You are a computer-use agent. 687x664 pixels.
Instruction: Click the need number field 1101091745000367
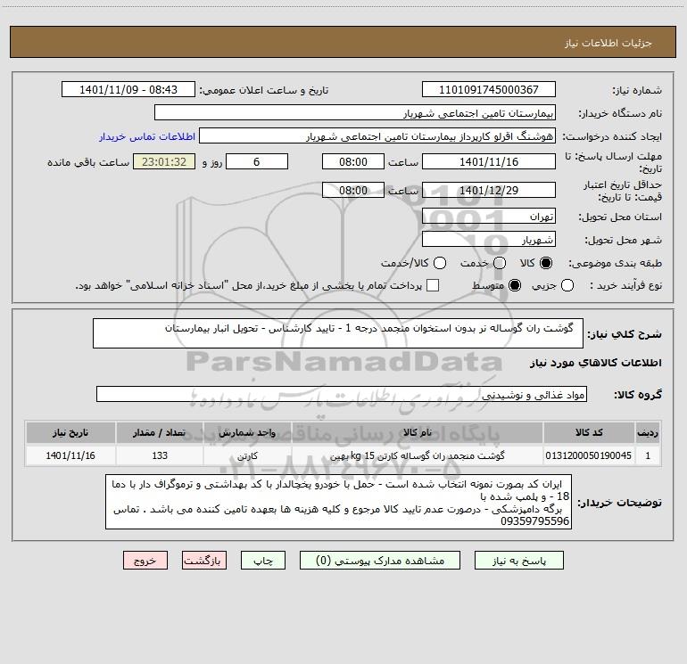[489, 89]
